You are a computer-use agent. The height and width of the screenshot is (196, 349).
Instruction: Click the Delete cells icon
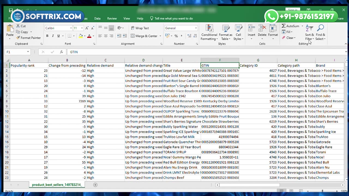(262, 29)
